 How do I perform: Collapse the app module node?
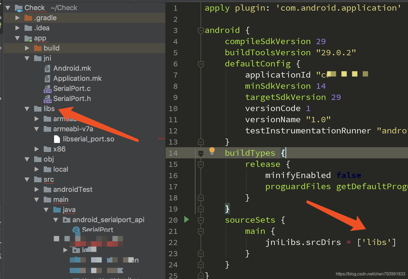tap(17, 38)
